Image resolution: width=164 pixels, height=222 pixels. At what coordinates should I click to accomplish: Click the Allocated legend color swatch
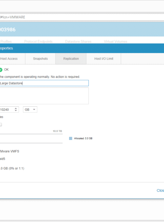click(x=70, y=138)
